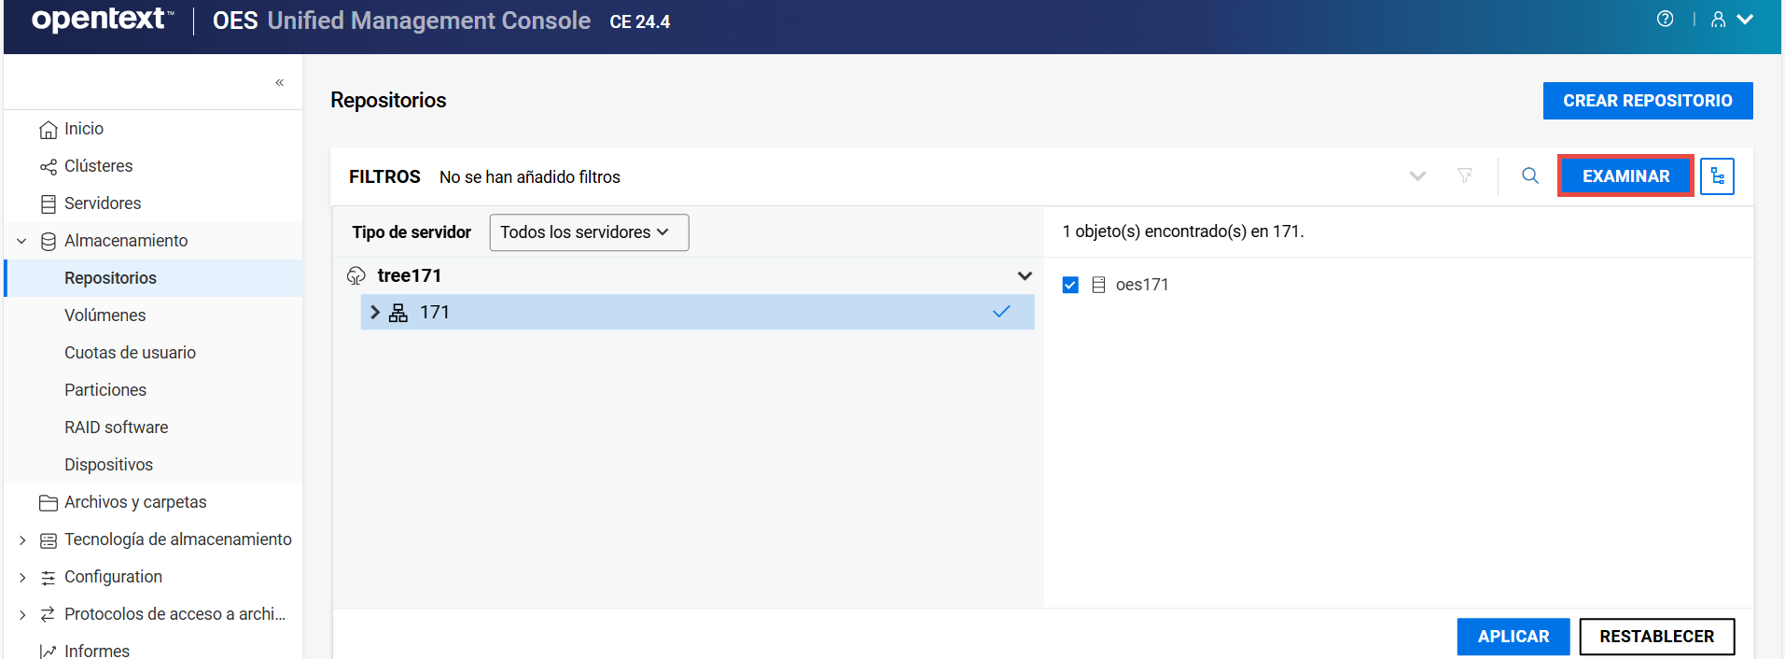Viewport: 1785px width, 659px height.
Task: Click the search magnifier icon
Action: (1529, 175)
